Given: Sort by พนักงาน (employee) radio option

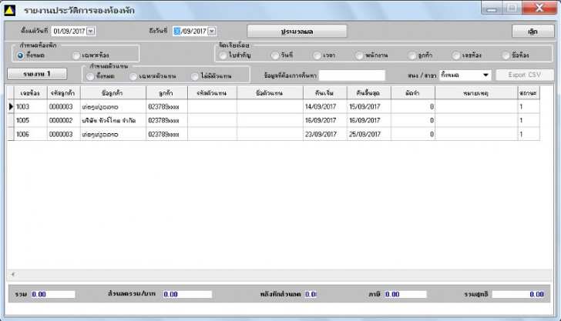Looking at the screenshot, I should [359, 55].
